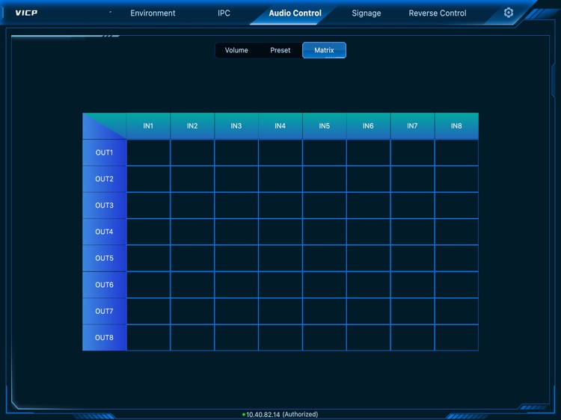The width and height of the screenshot is (561, 420).
Task: Switch to the IPC tab
Action: (x=224, y=13)
